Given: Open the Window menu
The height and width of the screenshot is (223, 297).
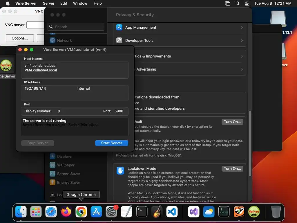Looking at the screenshot, I should [x=80, y=3].
